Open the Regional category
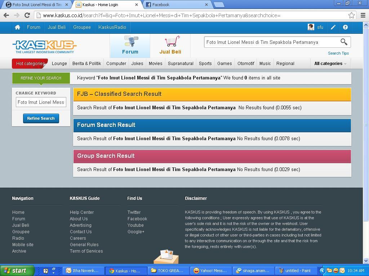The height and width of the screenshot is (276, 369). point(285,64)
